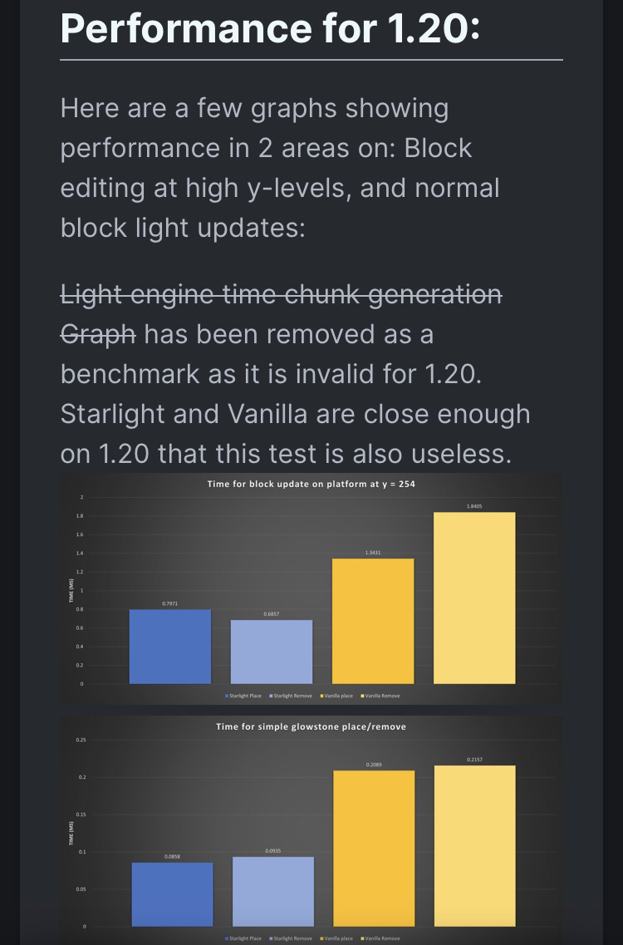Image resolution: width=623 pixels, height=945 pixels.
Task: Open the simple glowstone place/remove chart image
Action: pos(311,830)
